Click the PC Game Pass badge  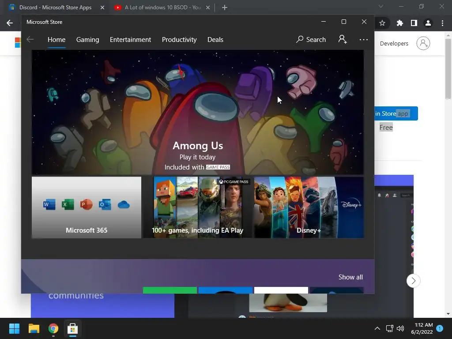click(x=234, y=181)
